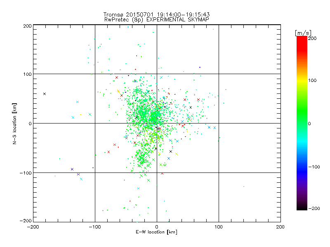Select the red top section of the colorbar

(x=302, y=43)
